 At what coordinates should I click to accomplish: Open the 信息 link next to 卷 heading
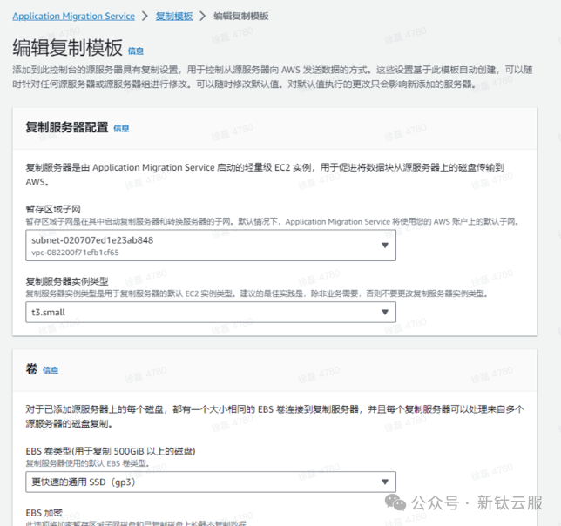click(51, 370)
